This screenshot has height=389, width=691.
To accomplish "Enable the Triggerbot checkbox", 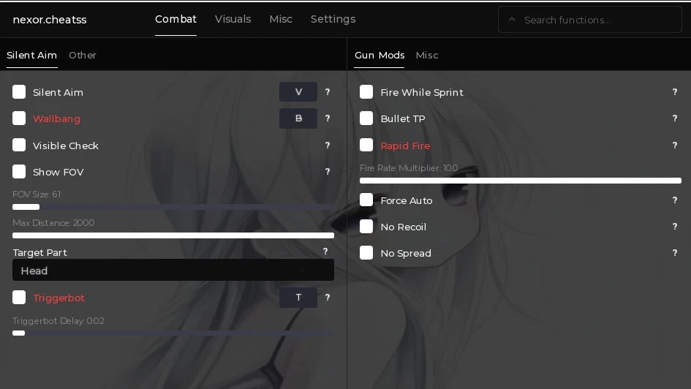I will [19, 298].
